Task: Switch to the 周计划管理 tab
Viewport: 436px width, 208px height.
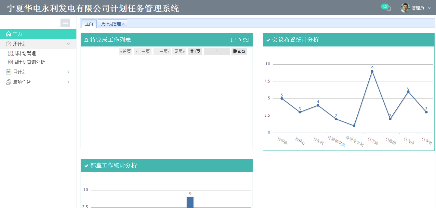Action: pyautogui.click(x=111, y=24)
